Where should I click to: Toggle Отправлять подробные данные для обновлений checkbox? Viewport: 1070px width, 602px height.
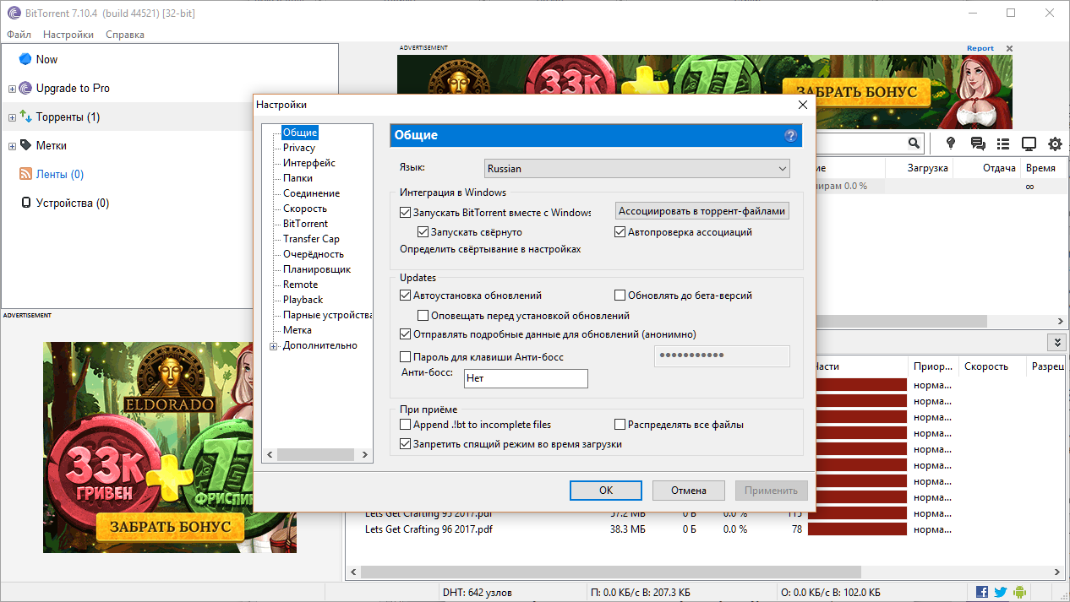(x=406, y=334)
